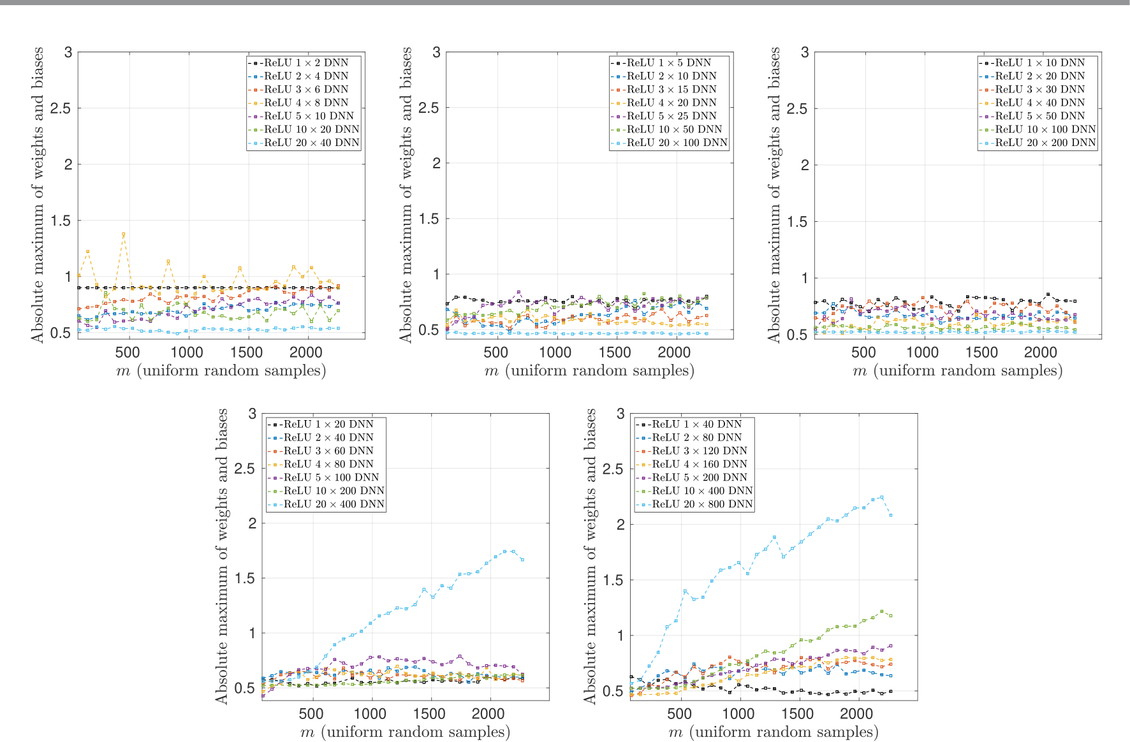Click legend entry 'ReLU 1 × 20 DNN'
The height and width of the screenshot is (742, 1130).
321,424
